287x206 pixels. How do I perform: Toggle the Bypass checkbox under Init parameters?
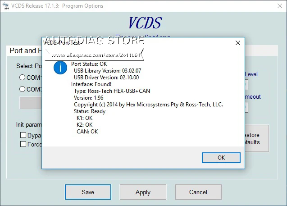23,135
